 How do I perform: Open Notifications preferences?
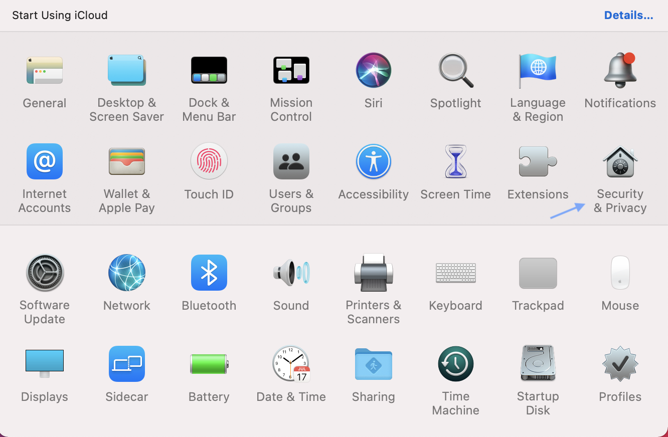(x=620, y=70)
